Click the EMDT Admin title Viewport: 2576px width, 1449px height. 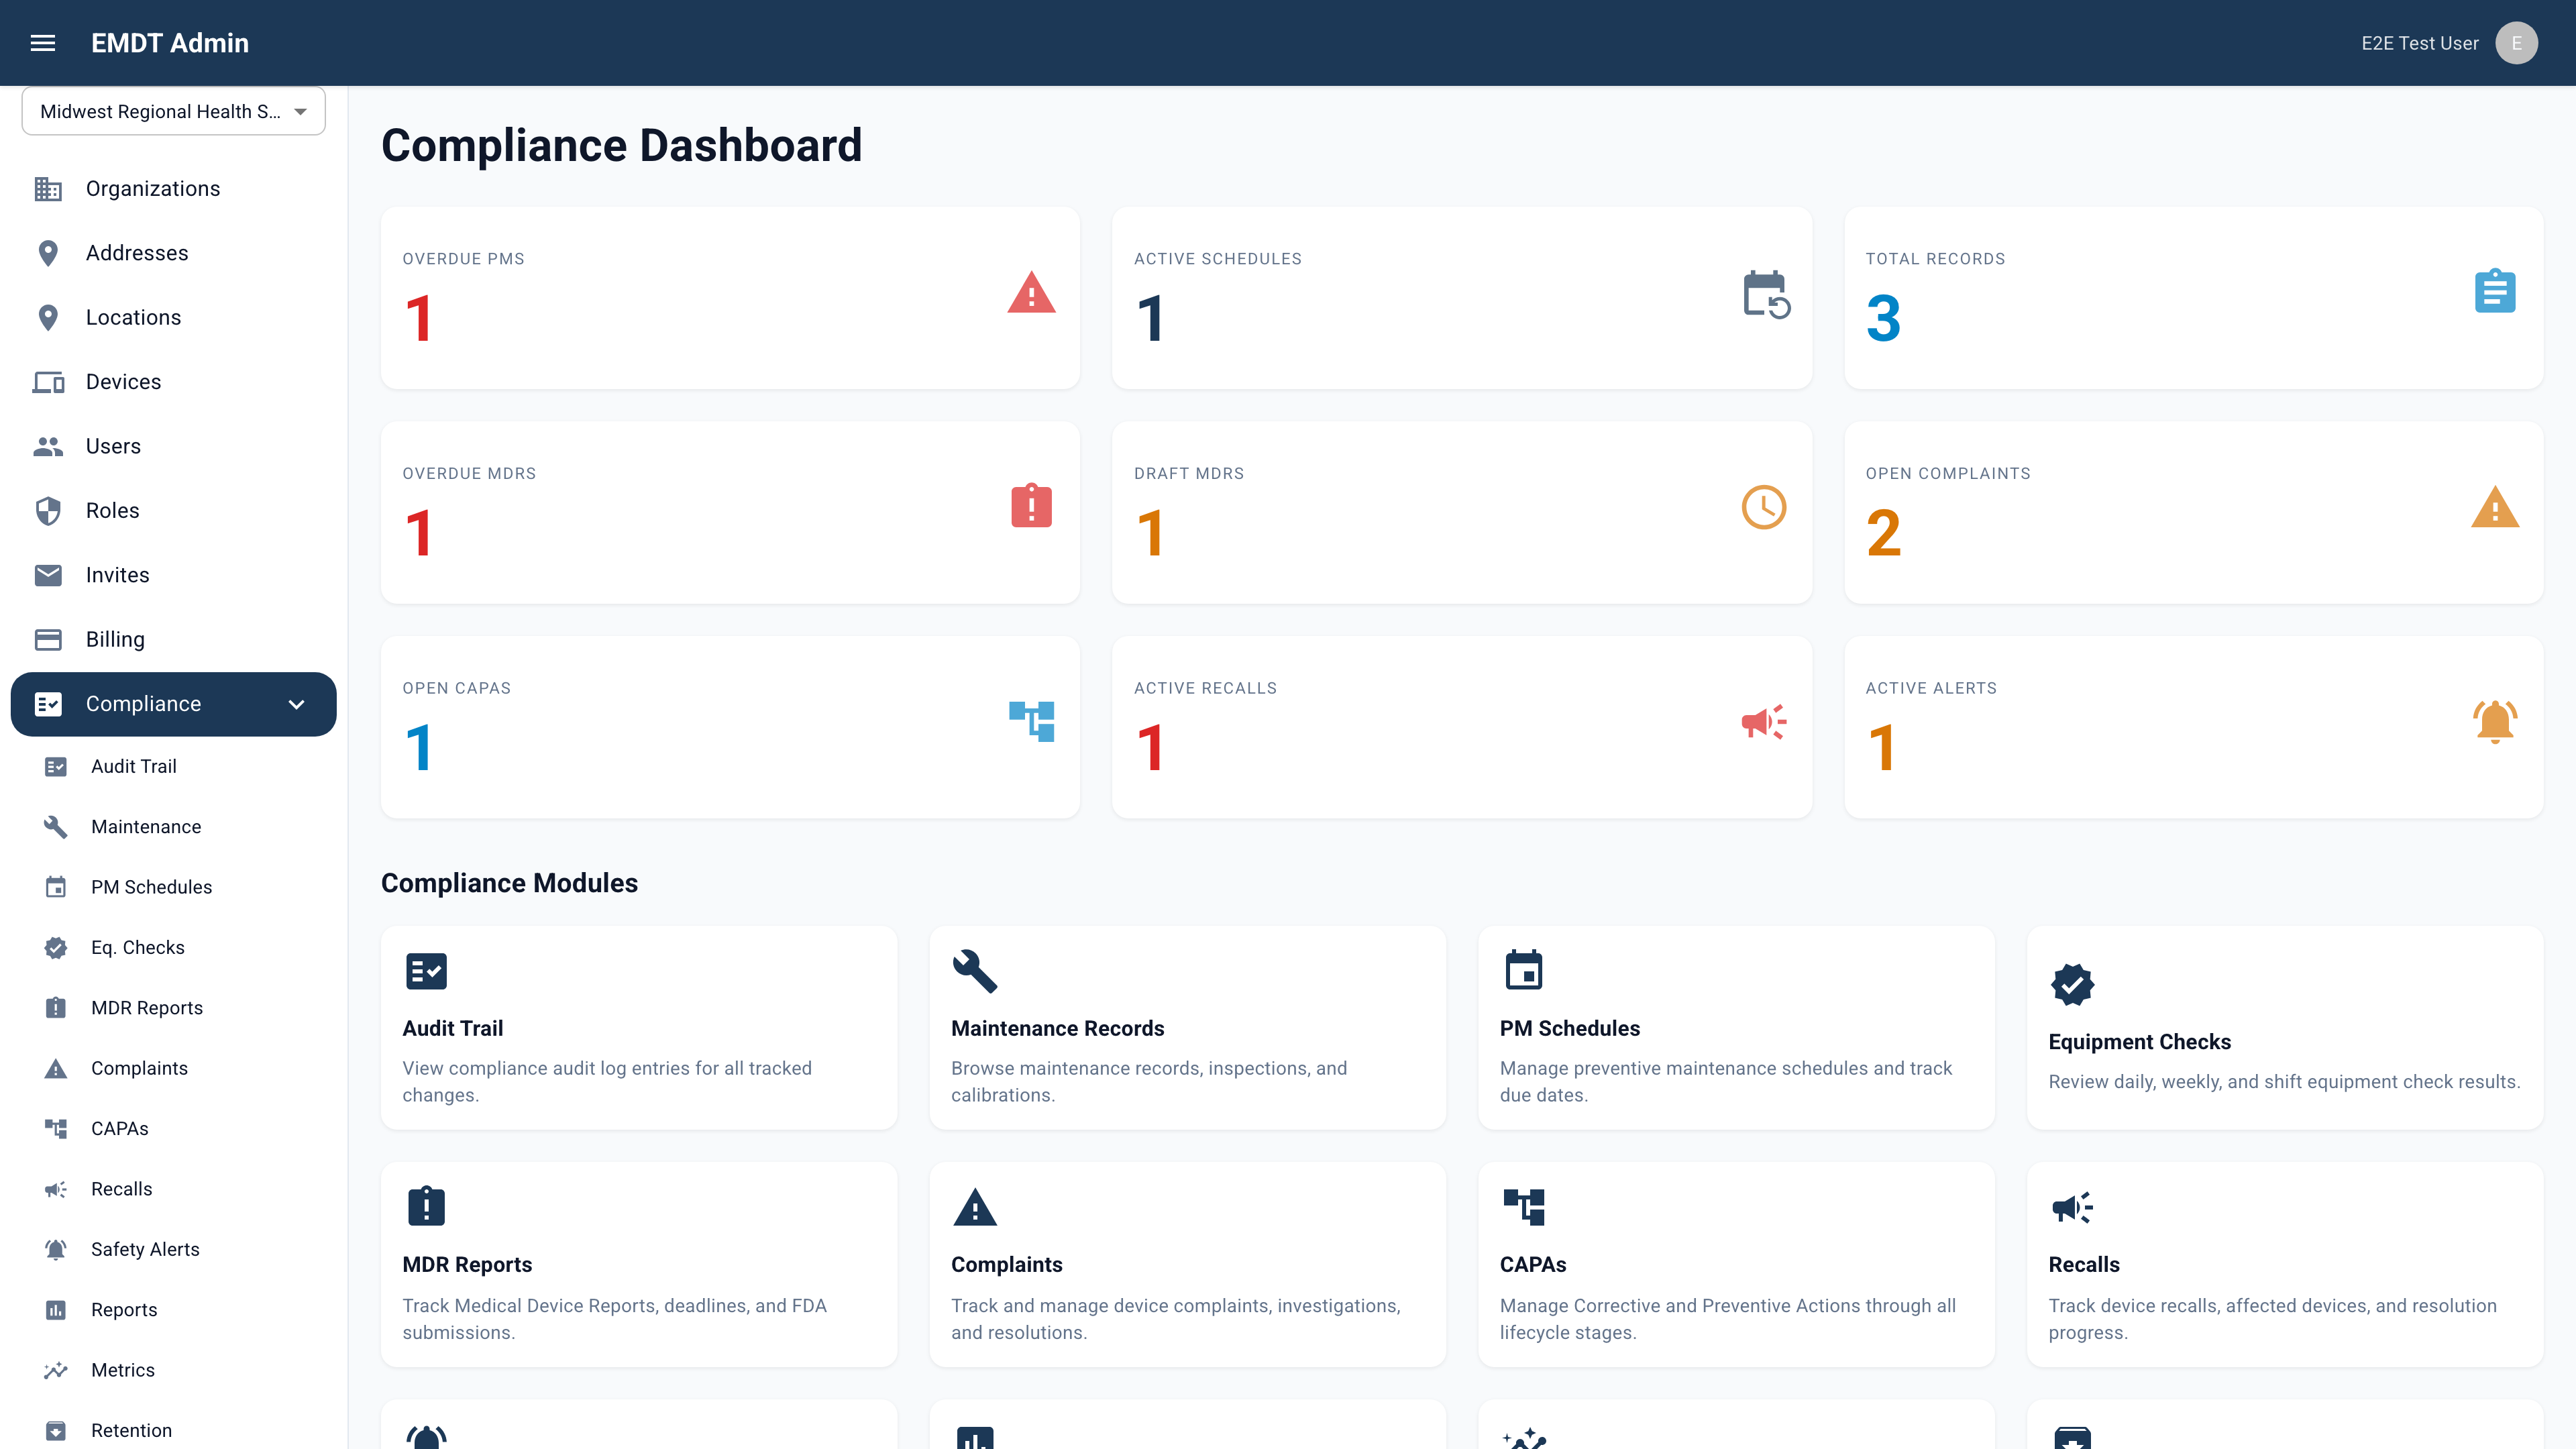[170, 43]
